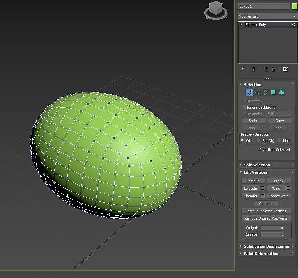
Task: Expand Editable Poly in modifier stack
Action: click(242, 25)
